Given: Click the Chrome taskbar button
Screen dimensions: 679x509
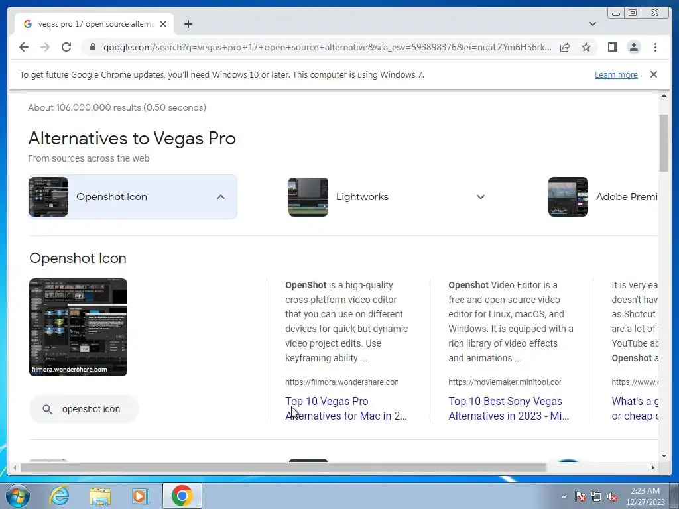Looking at the screenshot, I should (x=182, y=496).
